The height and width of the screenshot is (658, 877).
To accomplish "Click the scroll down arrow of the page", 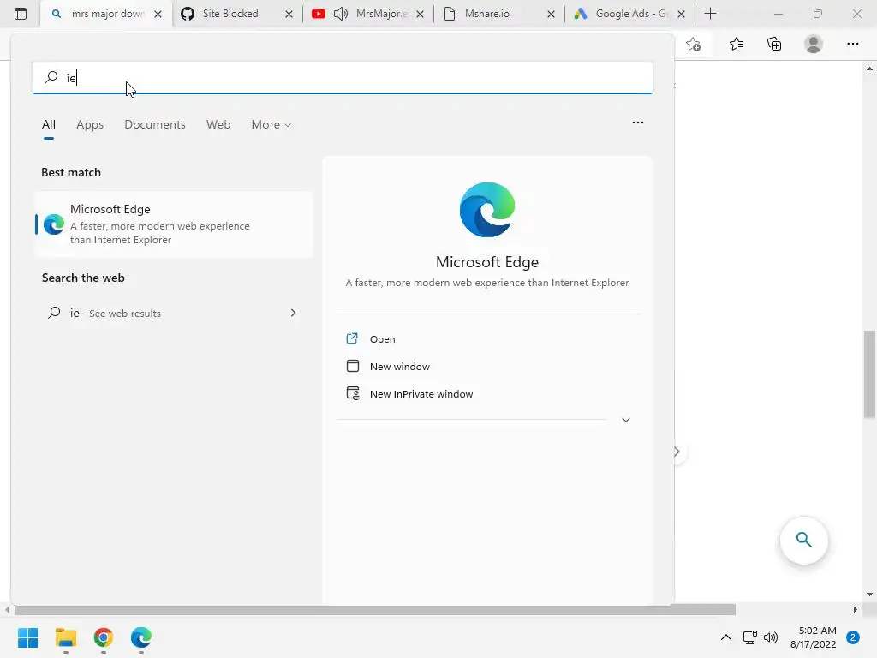I will click(x=869, y=595).
